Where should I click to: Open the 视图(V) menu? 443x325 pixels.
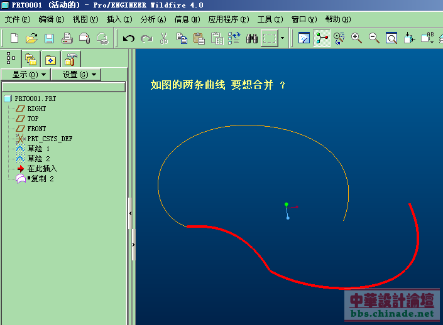[x=85, y=19]
